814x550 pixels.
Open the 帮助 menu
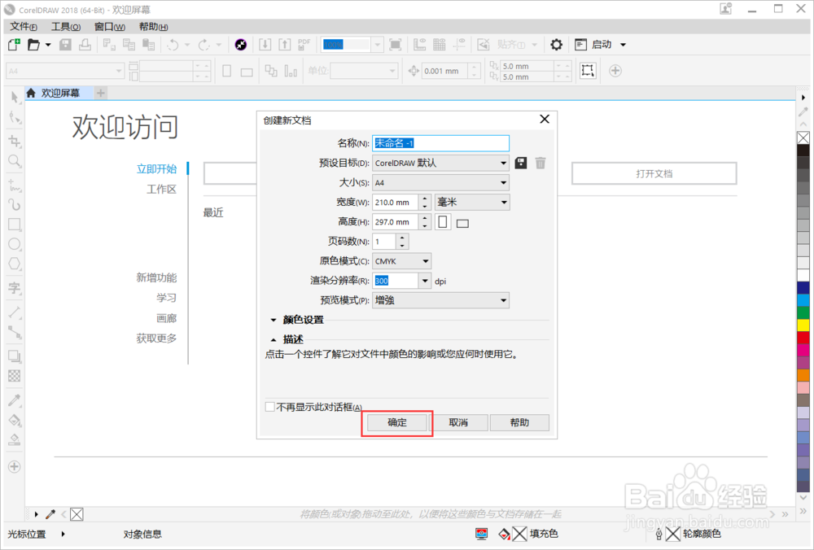153,27
